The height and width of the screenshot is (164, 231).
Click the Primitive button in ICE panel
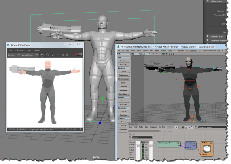[x=123, y=61]
